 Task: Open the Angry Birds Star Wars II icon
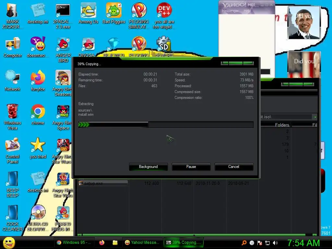tap(63, 184)
